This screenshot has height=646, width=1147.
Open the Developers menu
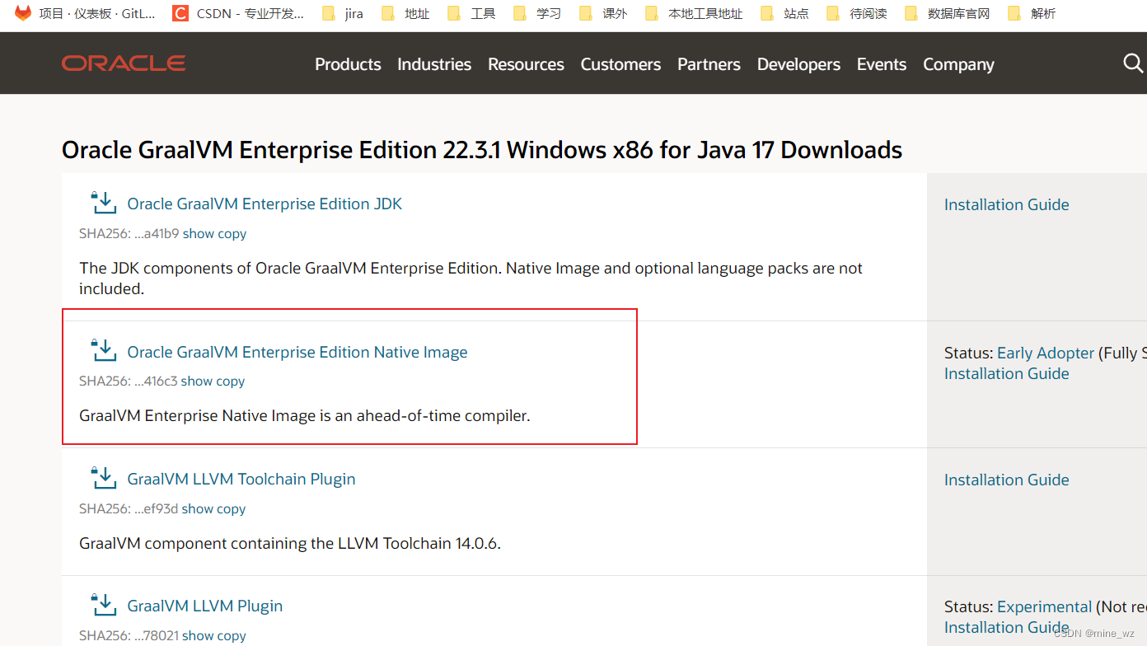point(798,63)
